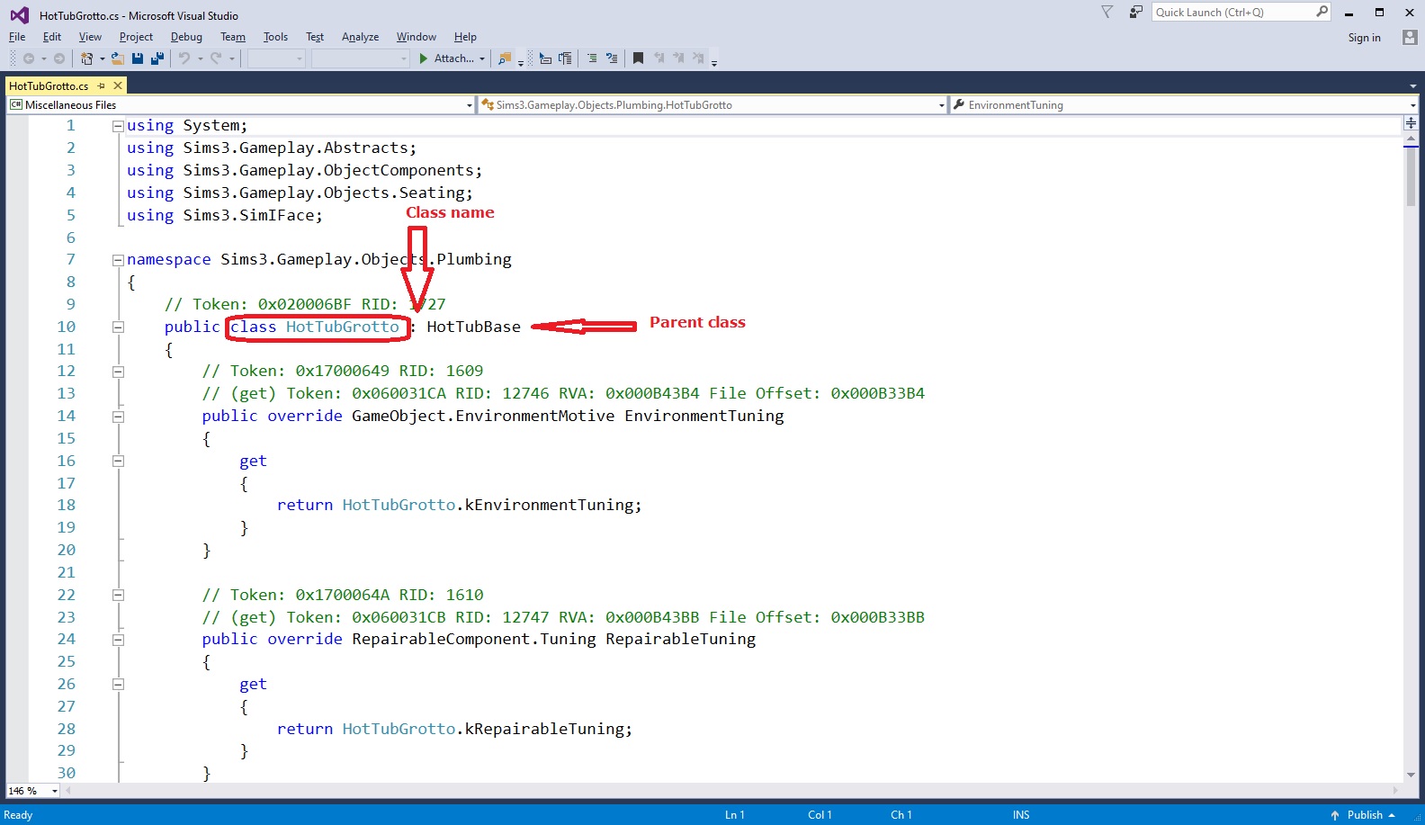Open the New Project dropdown arrow
The image size is (1425, 825).
point(102,58)
